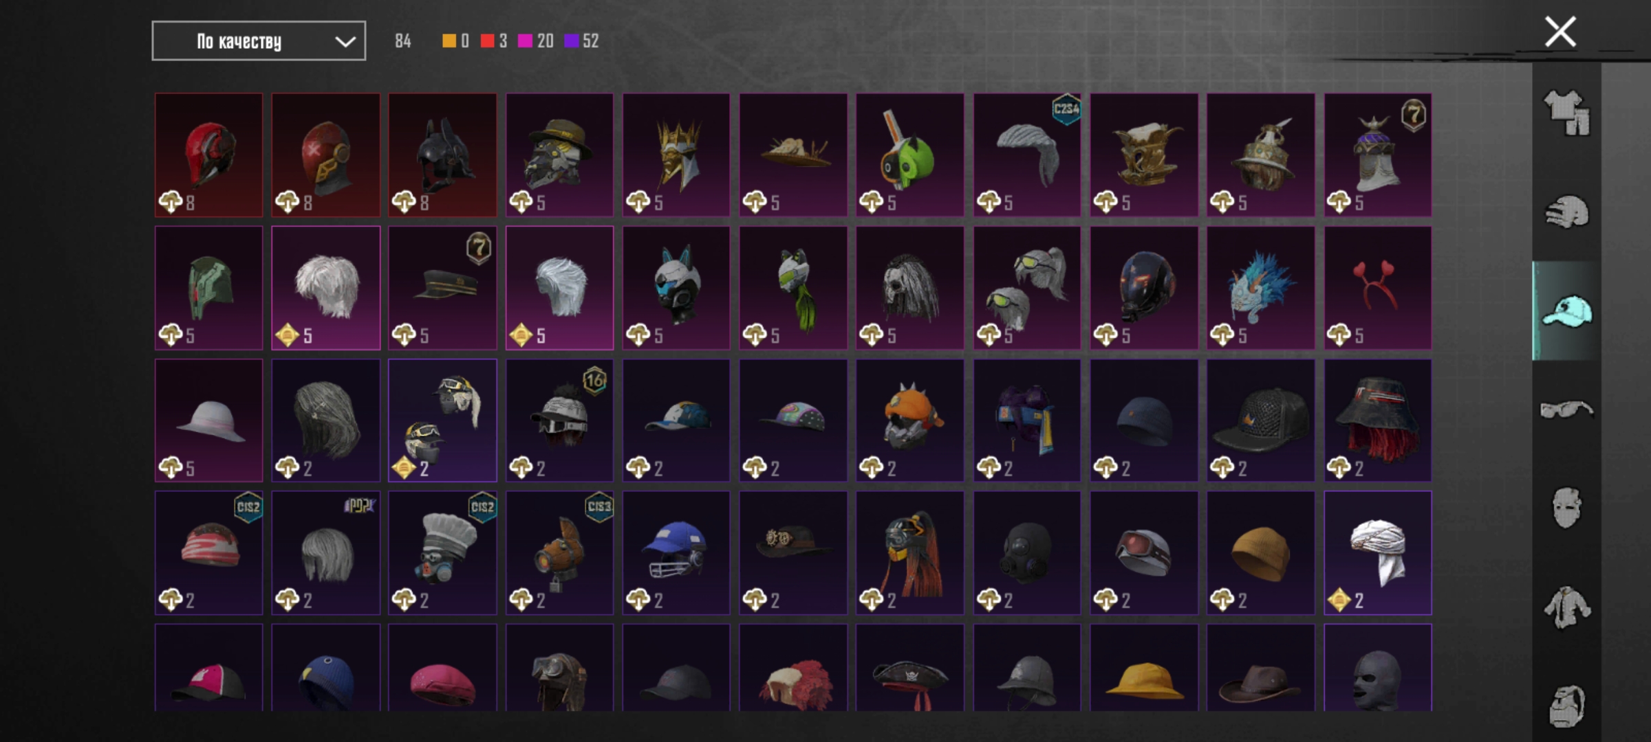Open the face mask category icon
Screen dimensions: 1651x742
1566,508
